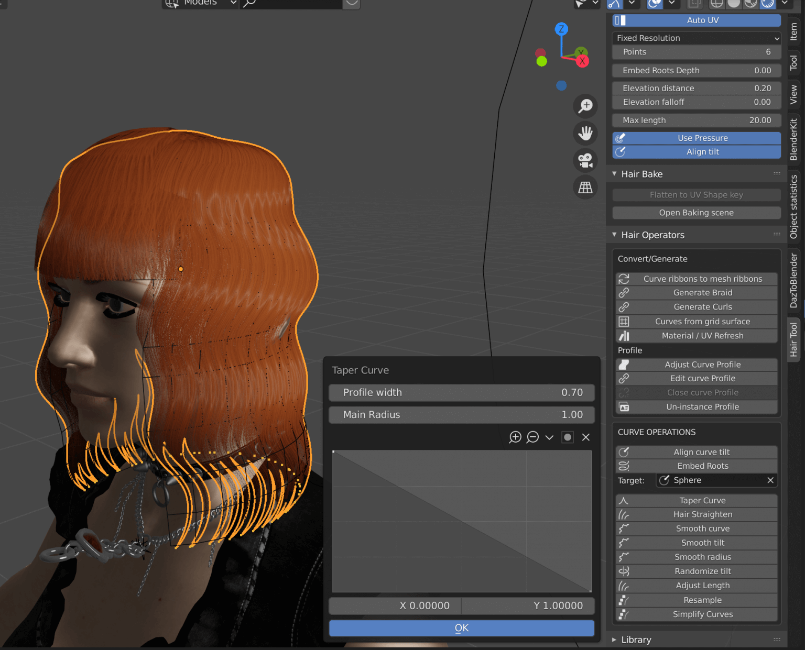The image size is (805, 650).
Task: Toggle curve clipping in the Taper Curve editor
Action: point(568,437)
